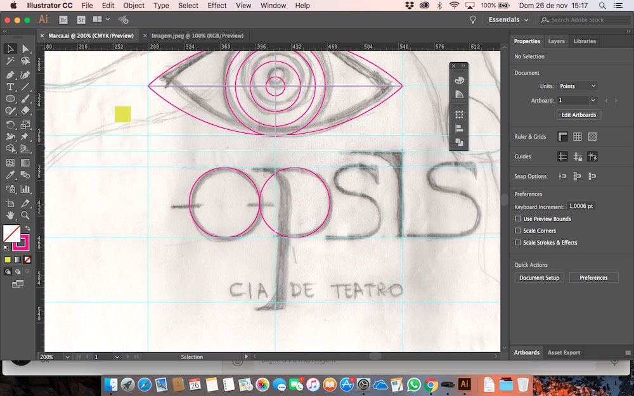The image size is (634, 396).
Task: Switch to the Layers panel tab
Action: (556, 41)
